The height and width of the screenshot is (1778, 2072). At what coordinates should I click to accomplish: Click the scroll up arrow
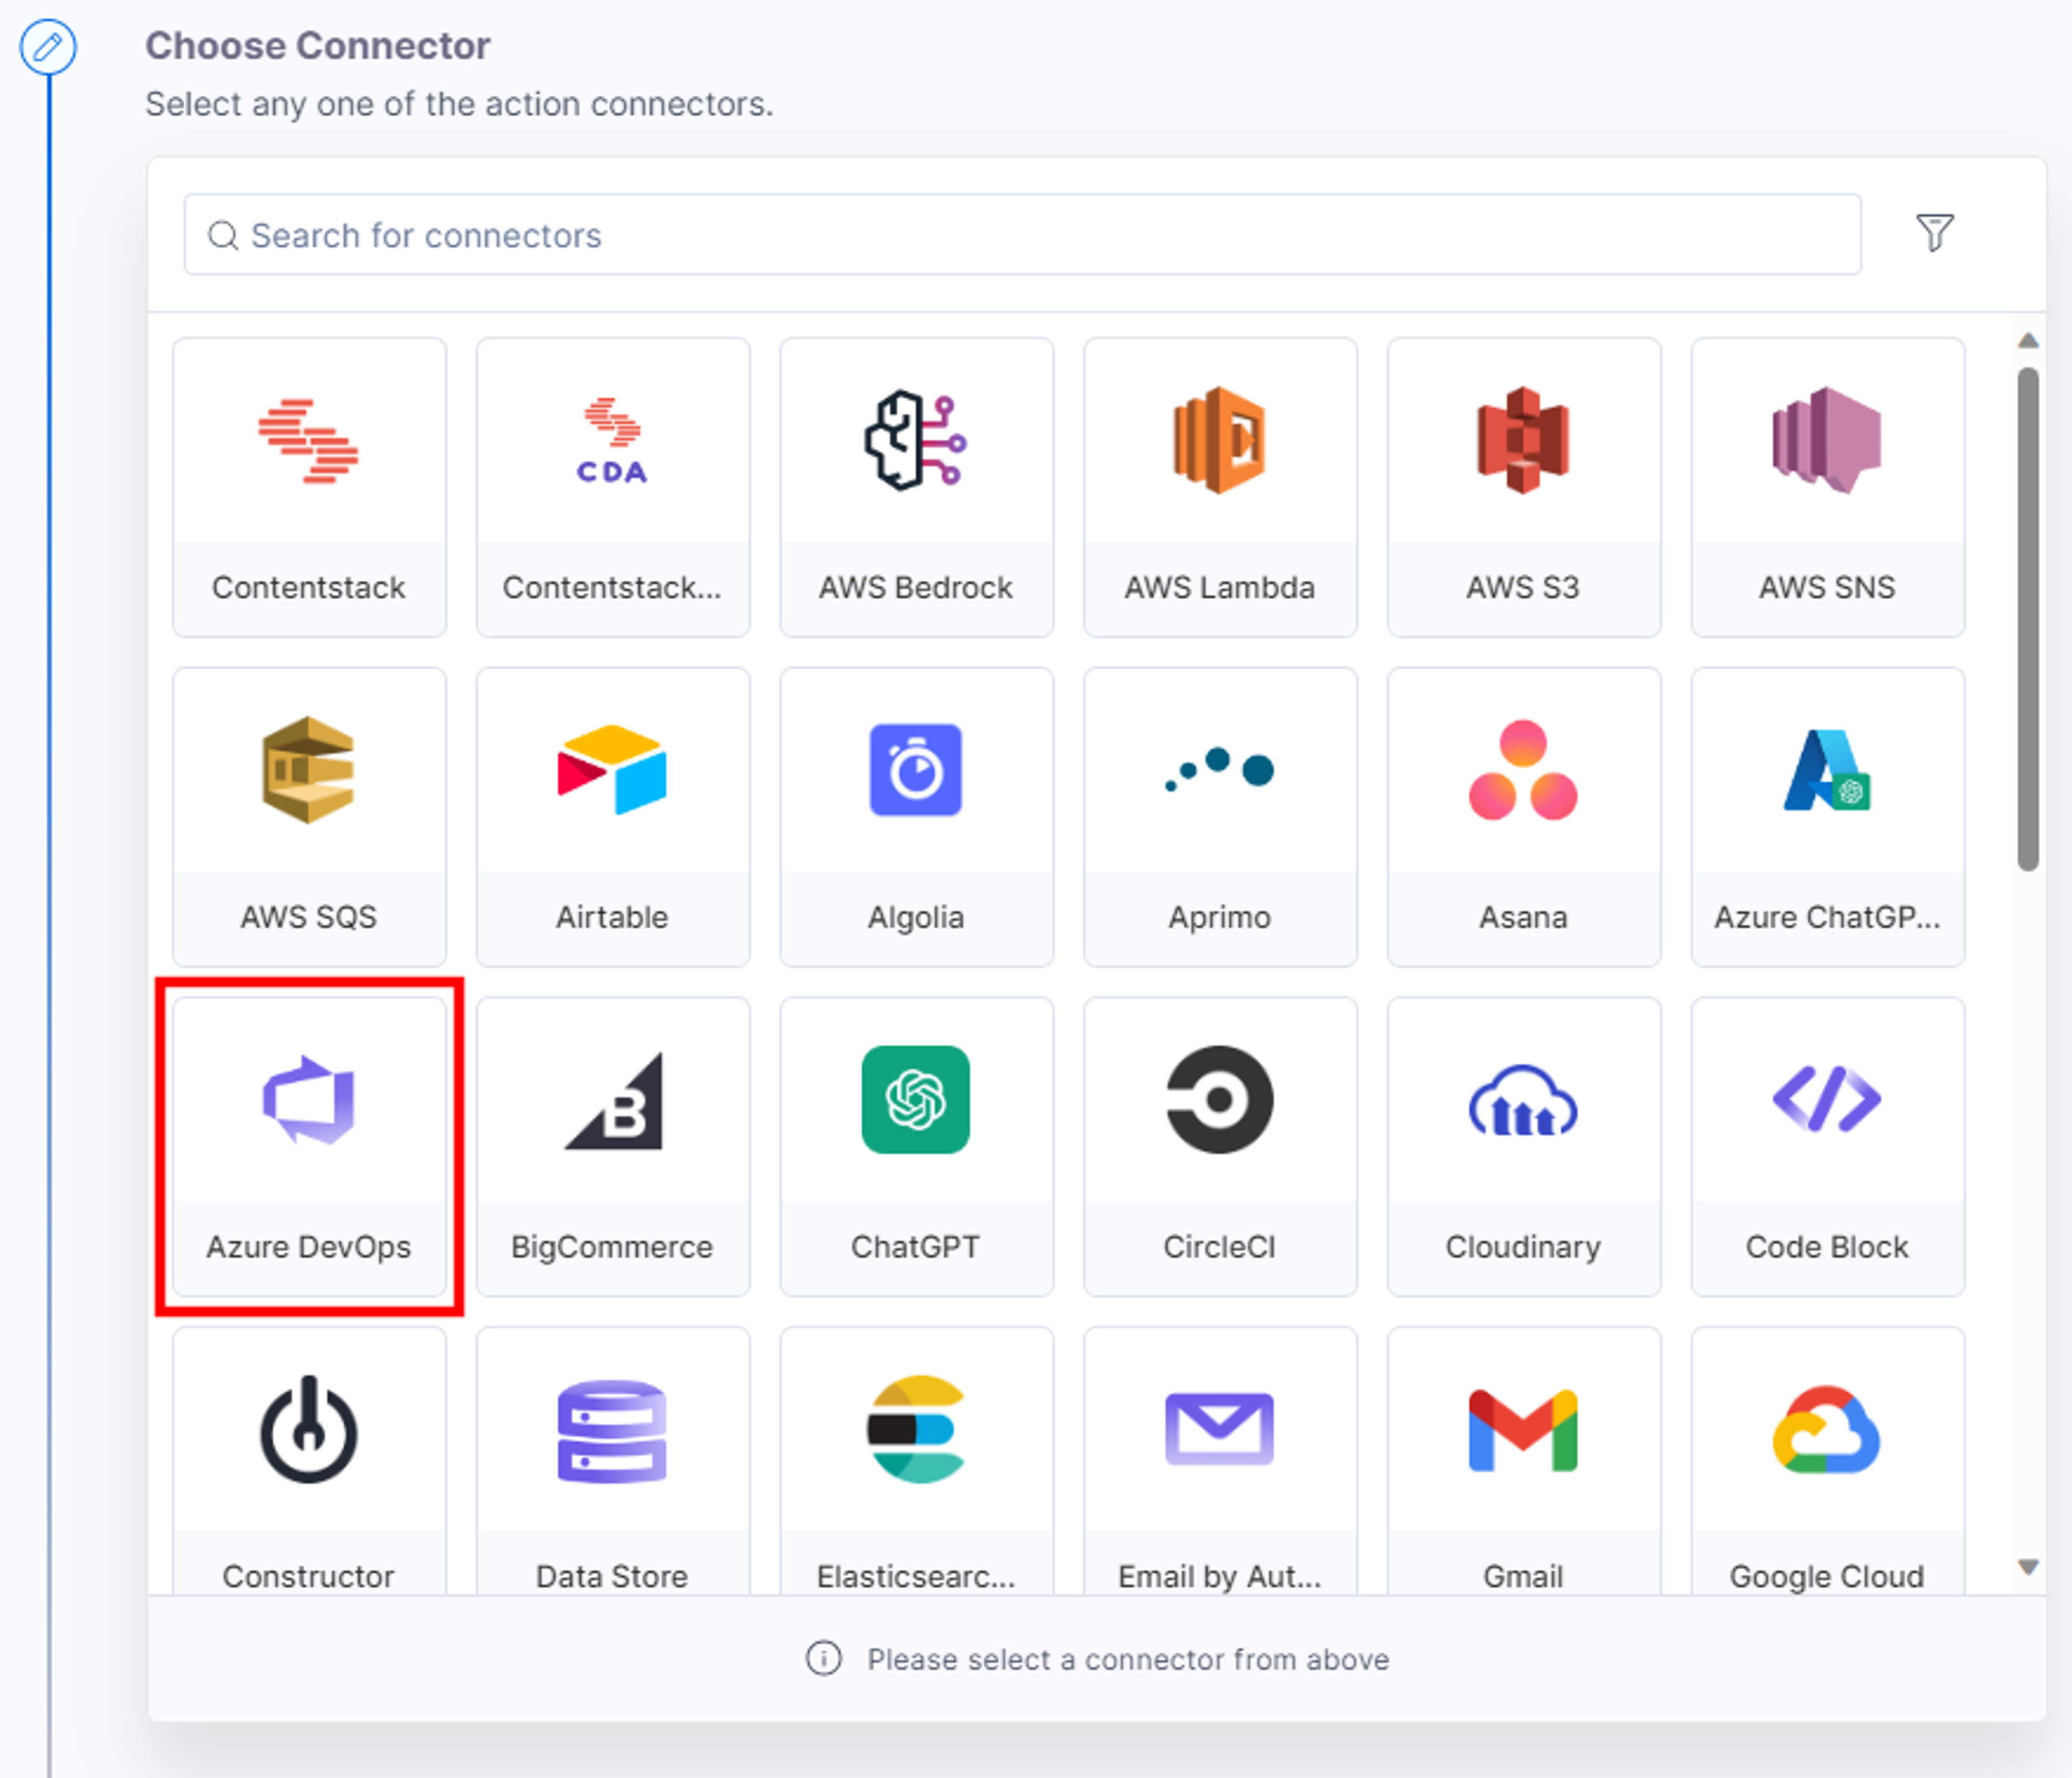pyautogui.click(x=2028, y=341)
